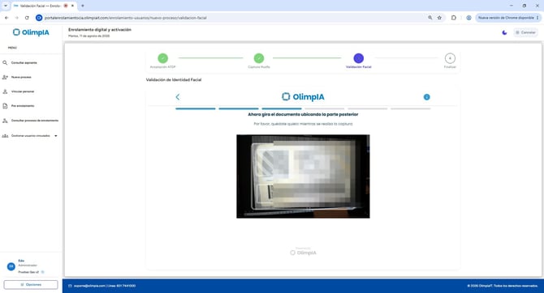The image size is (544, 293).
Task: Select the Validación Facial browser tab
Action: click(x=43, y=6)
